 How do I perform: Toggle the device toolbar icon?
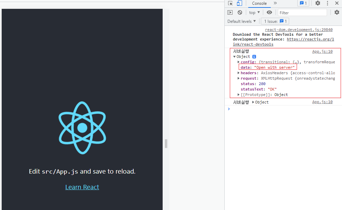pos(239,3)
